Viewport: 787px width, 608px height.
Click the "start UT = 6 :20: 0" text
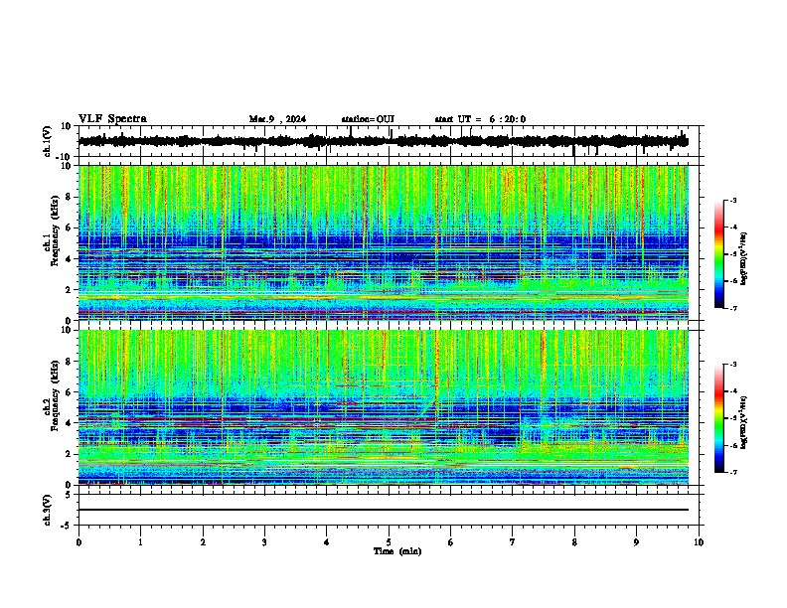(480, 119)
